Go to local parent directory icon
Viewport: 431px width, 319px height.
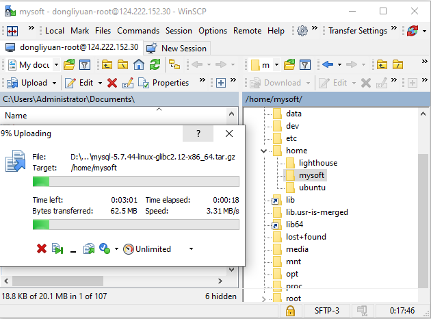[x=107, y=65]
